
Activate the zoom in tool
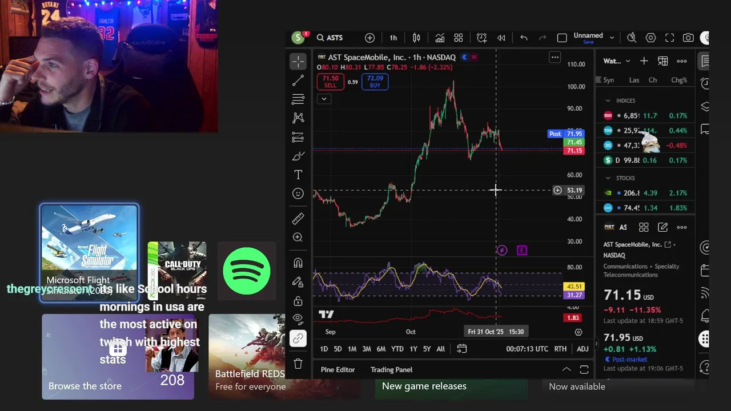click(x=298, y=237)
